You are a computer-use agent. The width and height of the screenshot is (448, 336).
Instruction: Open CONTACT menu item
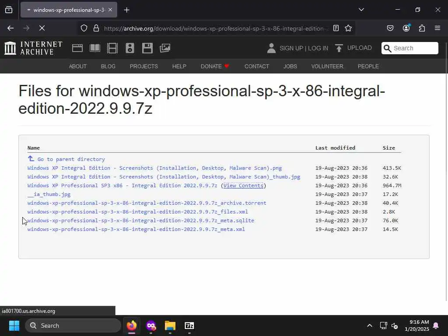pyautogui.click(x=257, y=66)
